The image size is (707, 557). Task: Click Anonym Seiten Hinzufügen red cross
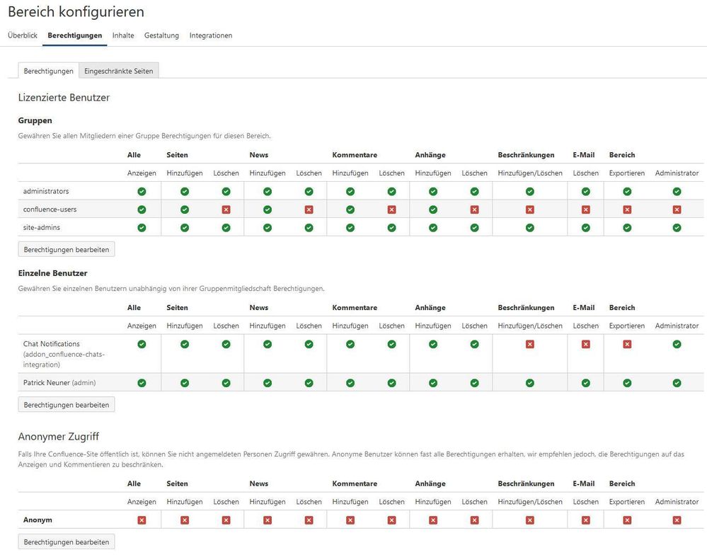(185, 520)
